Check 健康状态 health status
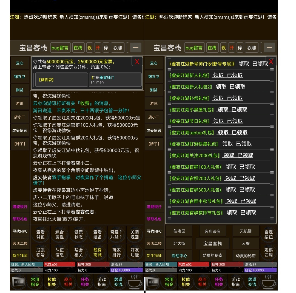The image size is (296, 293). (79, 234)
